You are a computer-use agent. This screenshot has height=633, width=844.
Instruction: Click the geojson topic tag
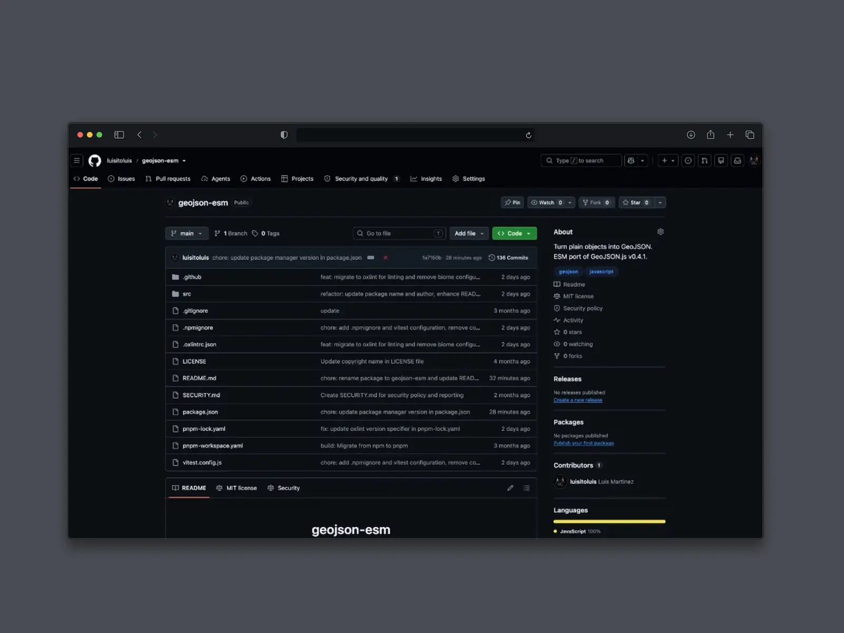point(568,272)
